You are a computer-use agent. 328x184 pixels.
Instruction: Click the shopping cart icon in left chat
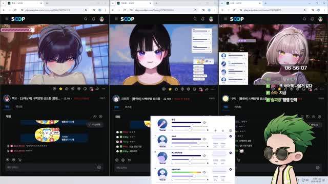pyautogui.click(x=20, y=160)
